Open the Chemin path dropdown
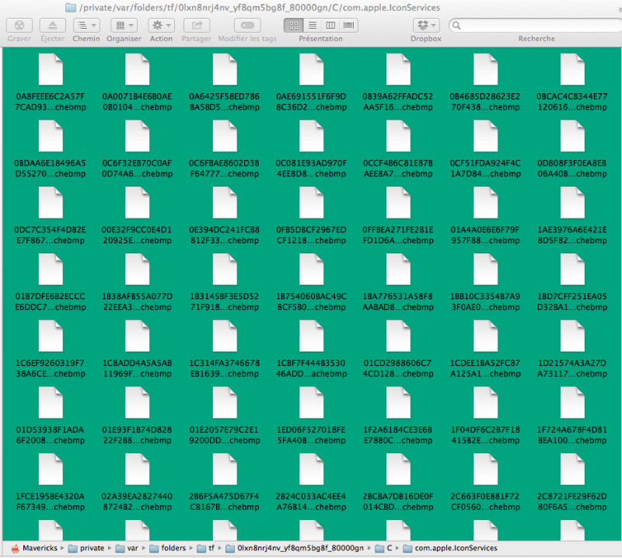622x558 pixels. point(86,26)
